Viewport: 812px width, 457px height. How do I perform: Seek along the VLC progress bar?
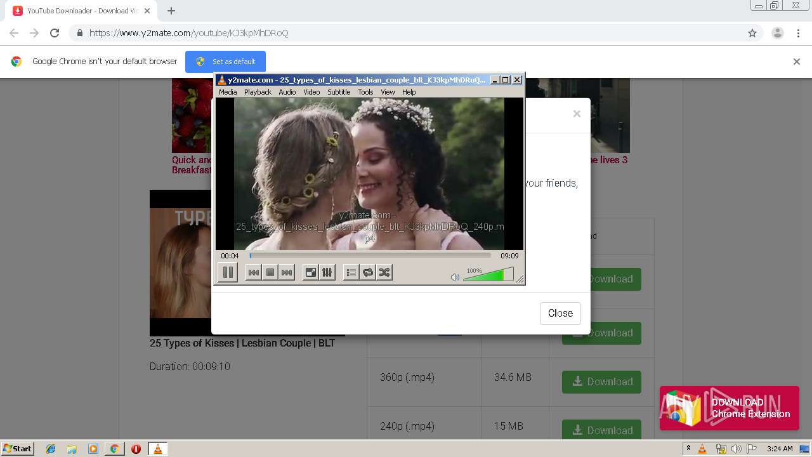[x=370, y=256]
